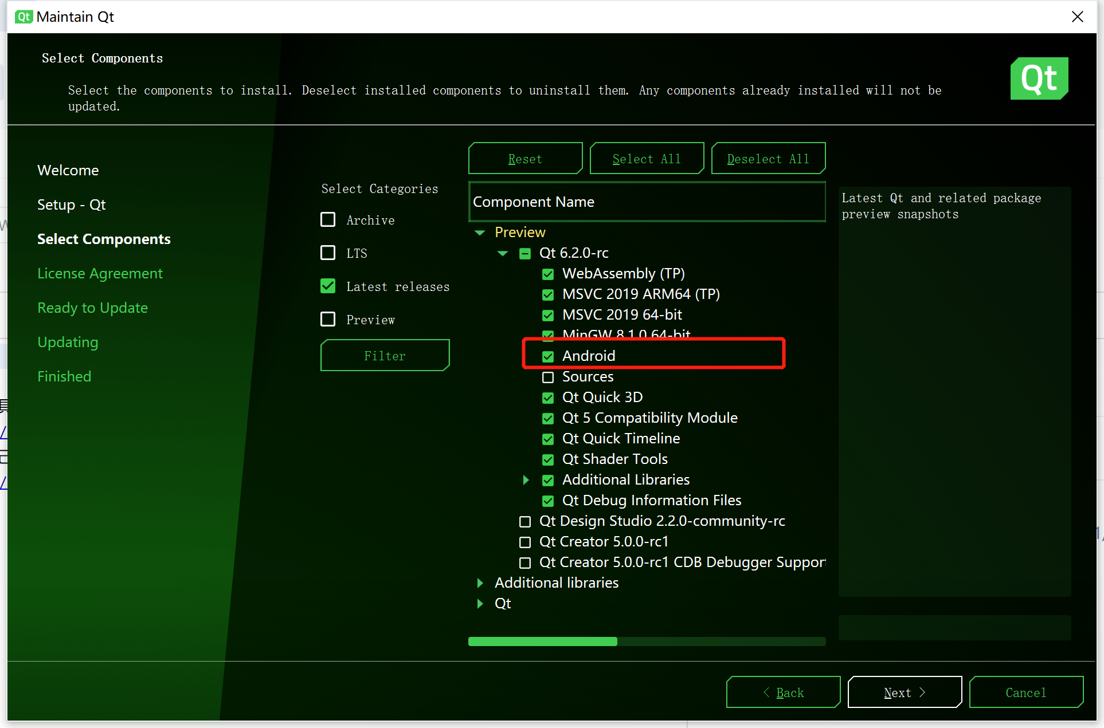Uncheck Qt Debug Information Files
Image resolution: width=1104 pixels, height=728 pixels.
click(548, 501)
